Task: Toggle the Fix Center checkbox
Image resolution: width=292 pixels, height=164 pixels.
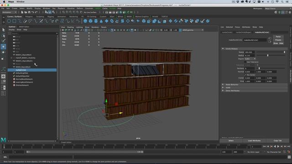Action: pyautogui.click(x=245, y=75)
